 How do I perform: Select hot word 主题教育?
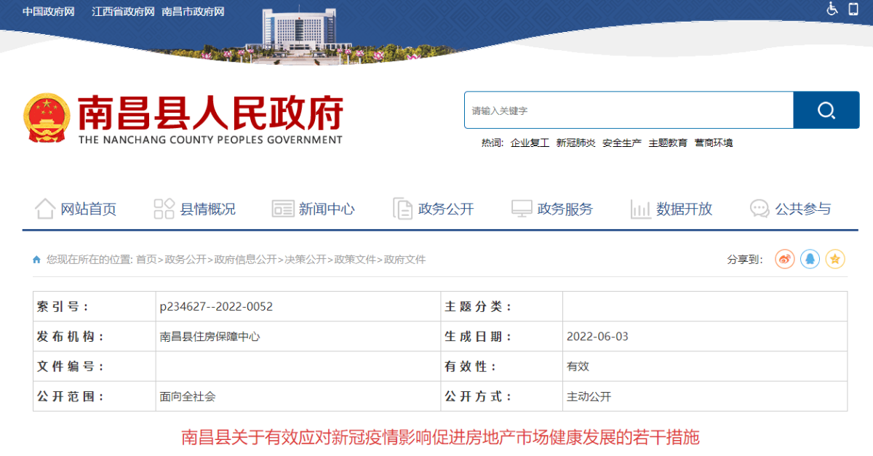pyautogui.click(x=668, y=143)
